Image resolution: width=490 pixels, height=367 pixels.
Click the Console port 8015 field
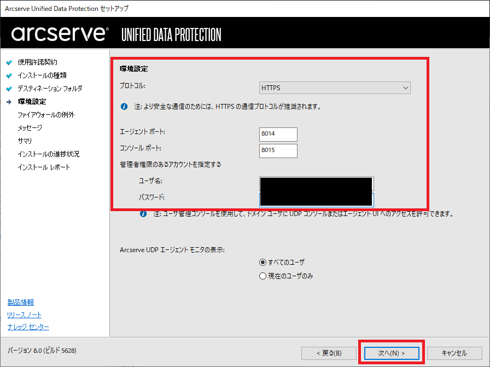[278, 150]
